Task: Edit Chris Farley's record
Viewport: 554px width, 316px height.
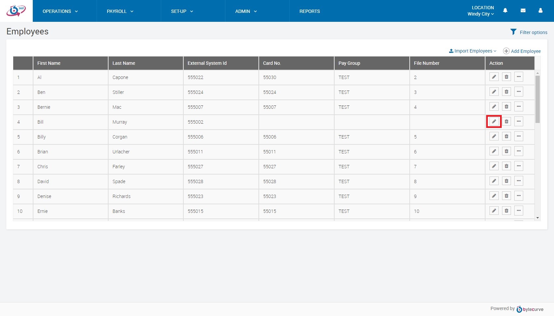Action: tap(494, 166)
